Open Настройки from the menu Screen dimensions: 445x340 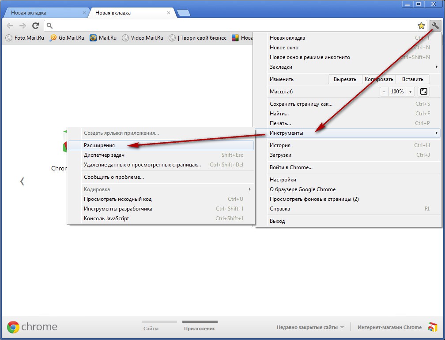(283, 180)
